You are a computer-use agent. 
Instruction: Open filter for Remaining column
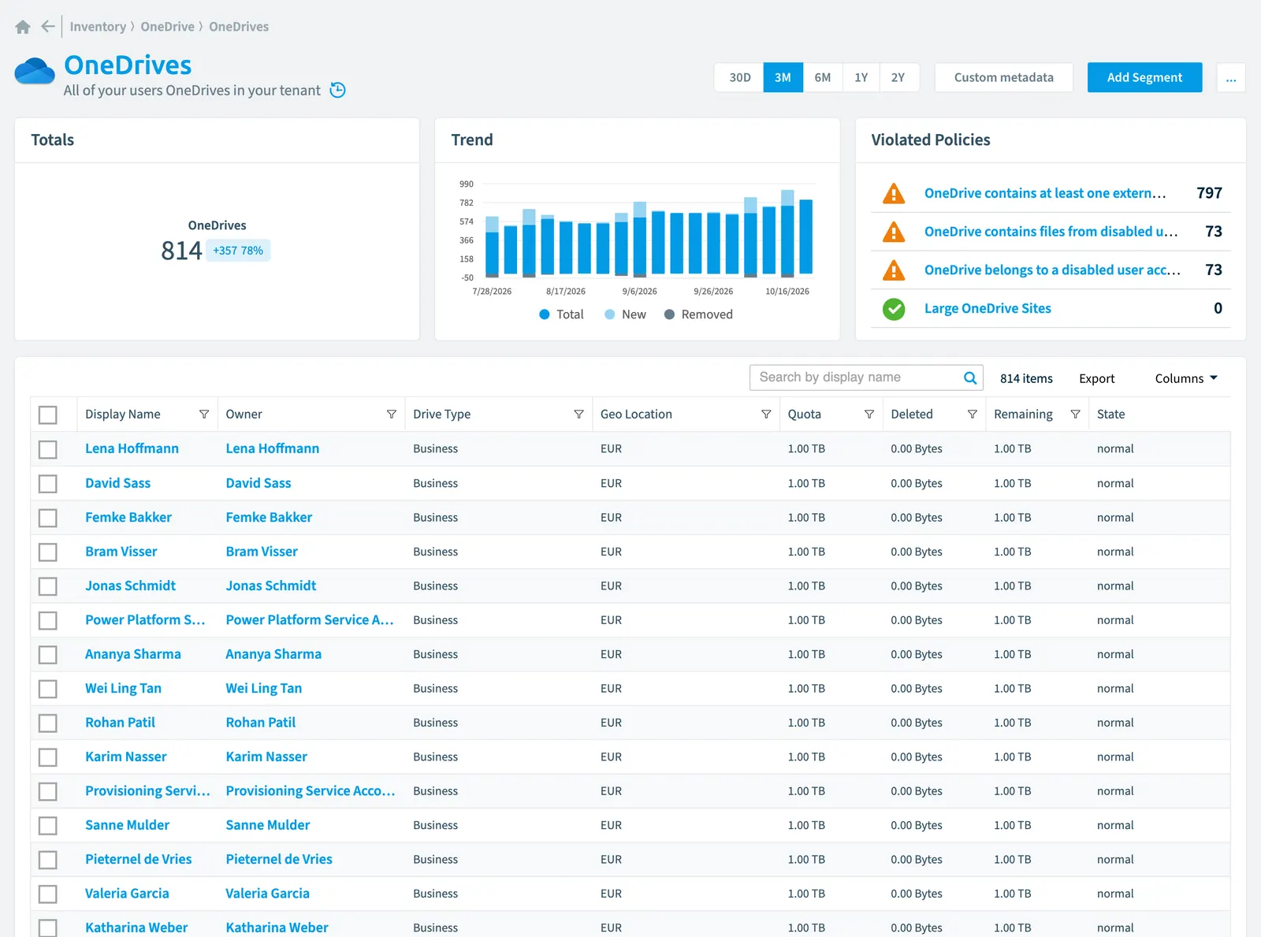pyautogui.click(x=1076, y=415)
